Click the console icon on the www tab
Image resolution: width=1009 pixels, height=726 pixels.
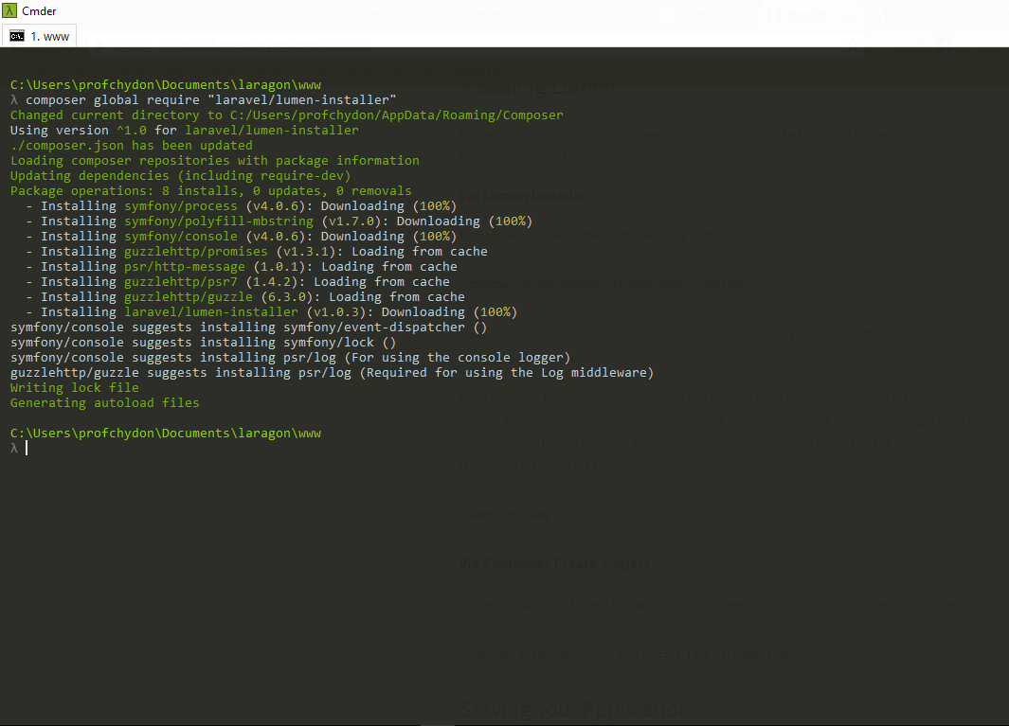coord(17,37)
